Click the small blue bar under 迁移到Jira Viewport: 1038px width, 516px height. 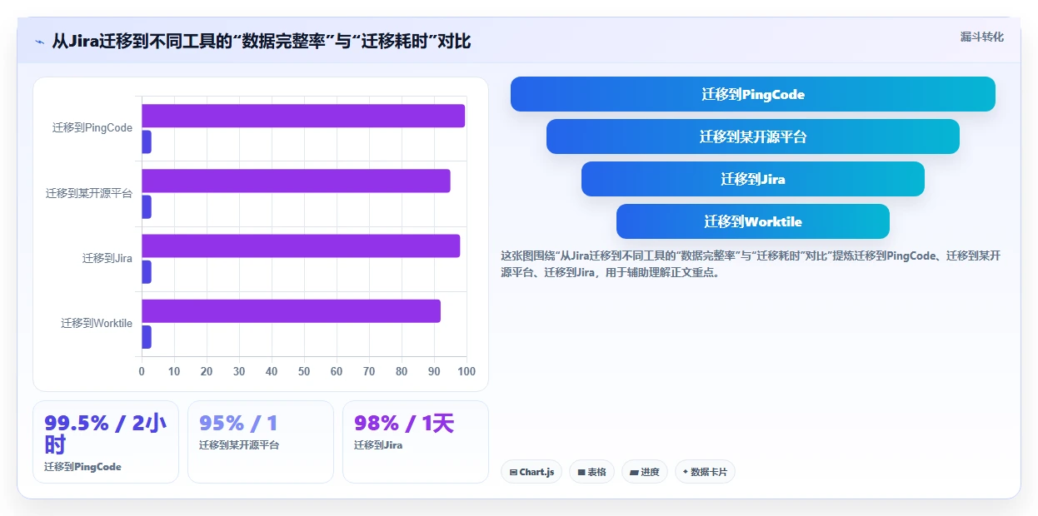tap(147, 271)
